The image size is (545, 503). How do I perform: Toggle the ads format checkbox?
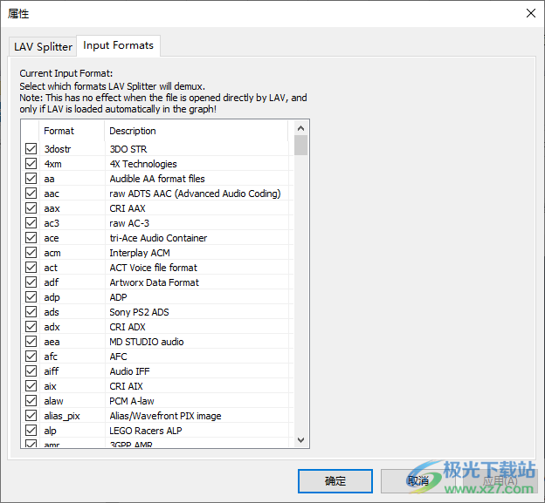(x=31, y=312)
